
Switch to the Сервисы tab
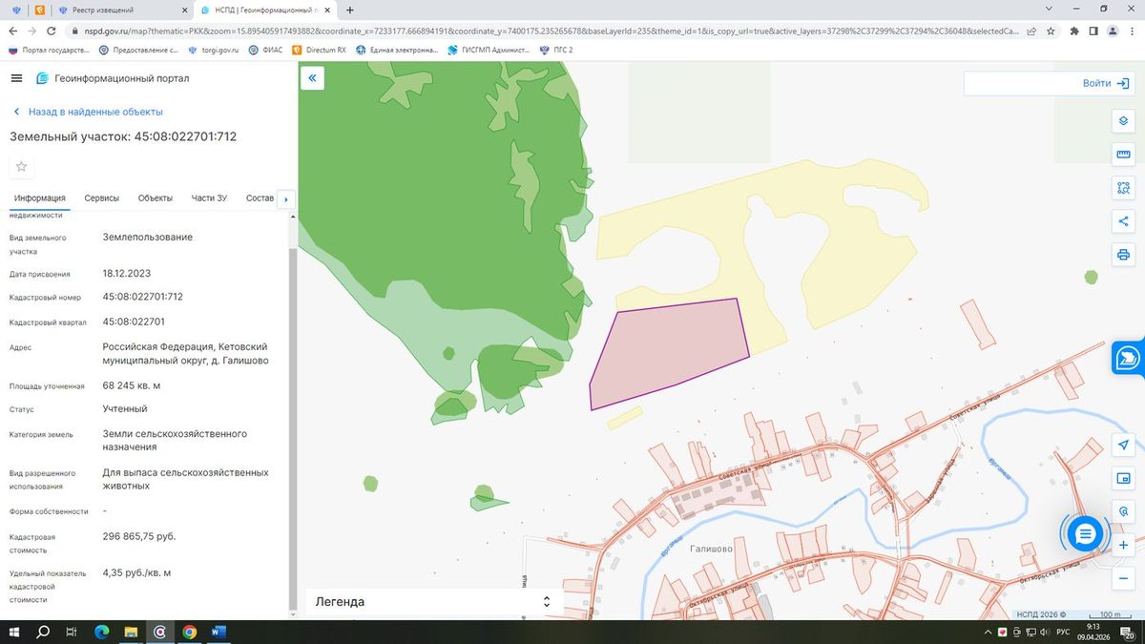(x=102, y=198)
